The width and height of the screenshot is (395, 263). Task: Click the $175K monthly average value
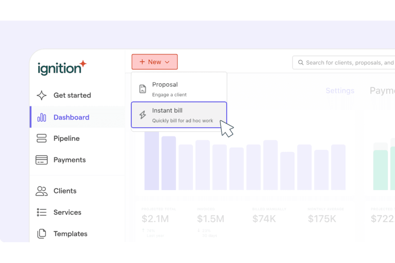pyautogui.click(x=322, y=219)
